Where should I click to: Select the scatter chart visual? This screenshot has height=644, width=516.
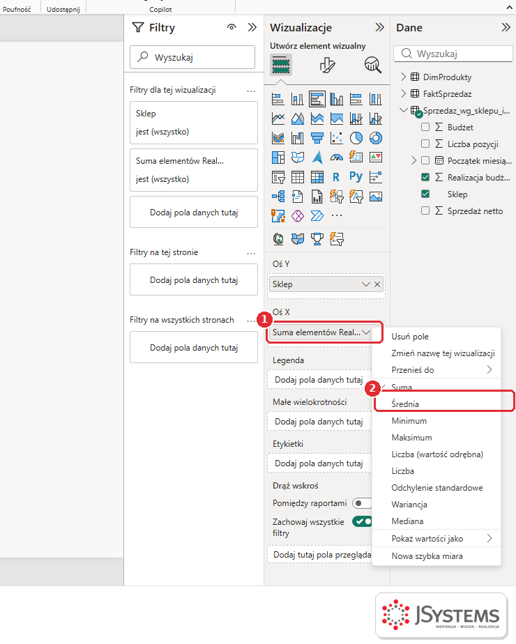tap(337, 138)
